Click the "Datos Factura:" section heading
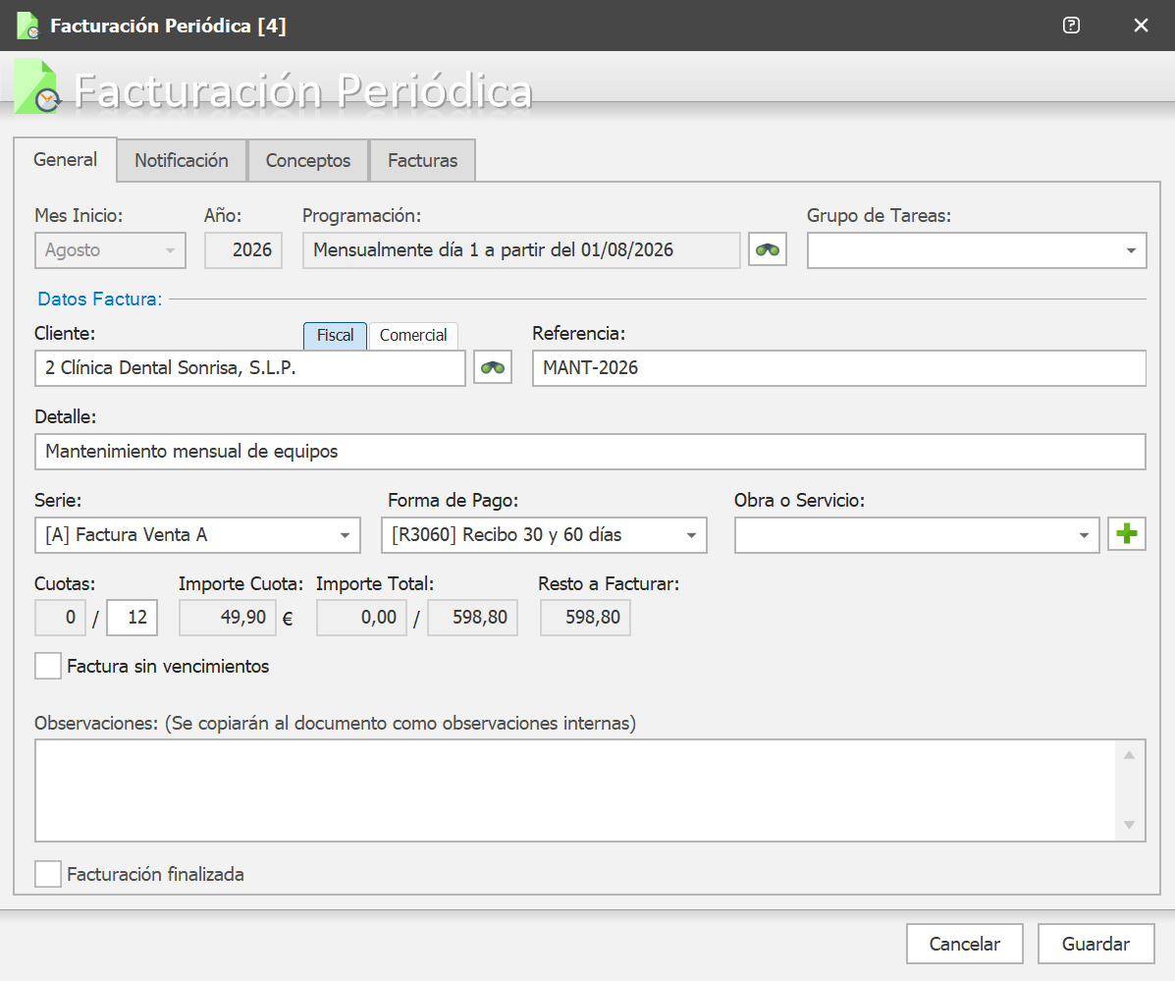 (100, 300)
